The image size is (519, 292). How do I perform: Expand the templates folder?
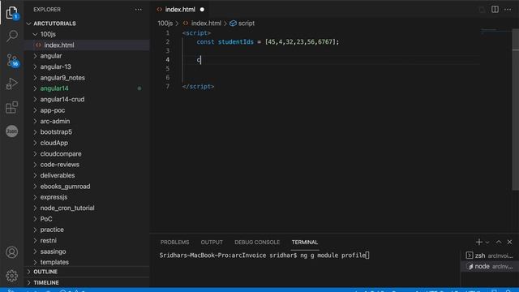pyautogui.click(x=54, y=262)
